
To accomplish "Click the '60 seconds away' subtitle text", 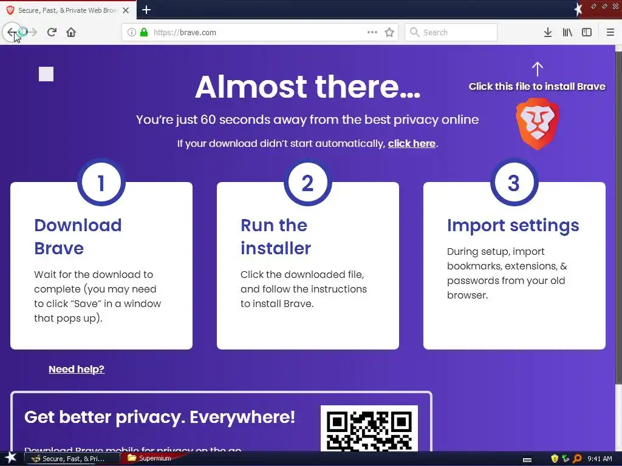I will coord(307,120).
